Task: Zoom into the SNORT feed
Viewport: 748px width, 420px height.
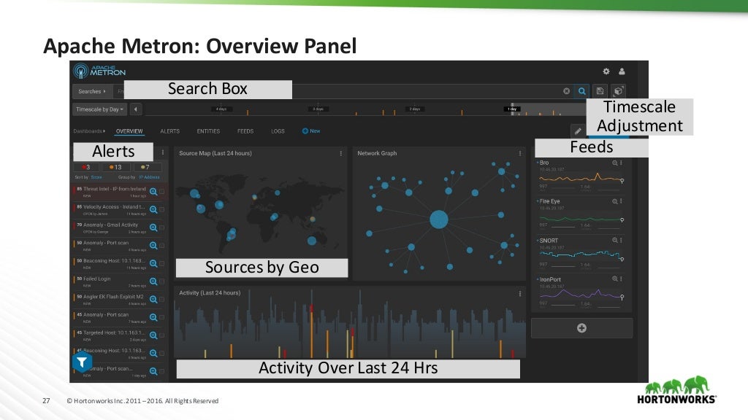Action: (615, 241)
